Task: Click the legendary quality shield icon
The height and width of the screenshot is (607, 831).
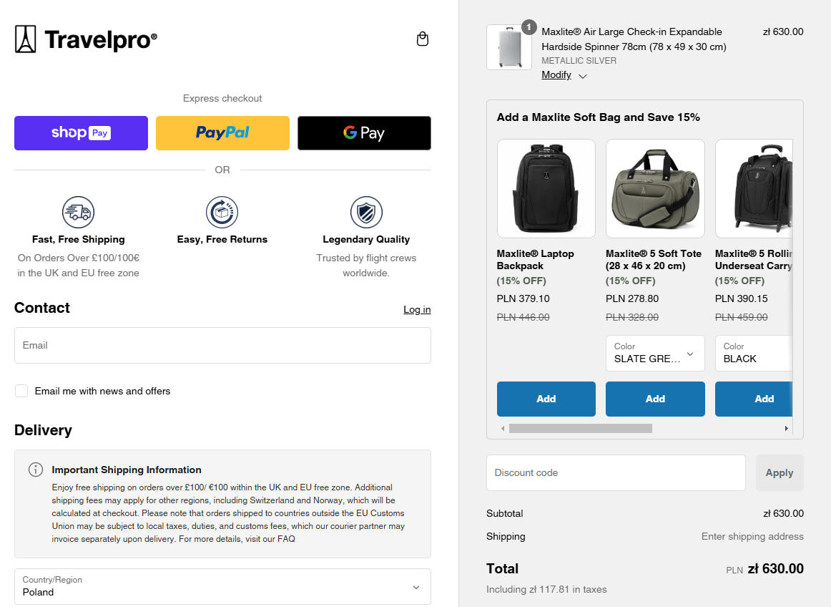Action: pos(366,212)
